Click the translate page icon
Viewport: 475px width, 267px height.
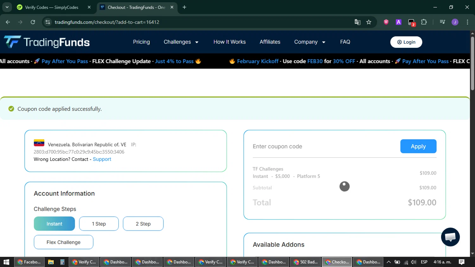[358, 22]
